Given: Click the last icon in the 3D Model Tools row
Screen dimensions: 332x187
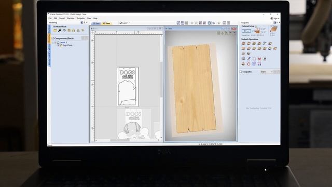Looking at the screenshot, I should pos(83,31).
